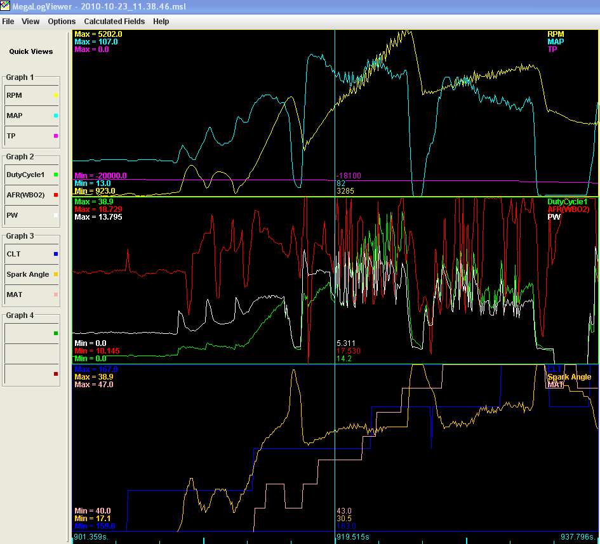Click the pink MAT color indicator
Screen dimensions: 600x544
click(56, 295)
